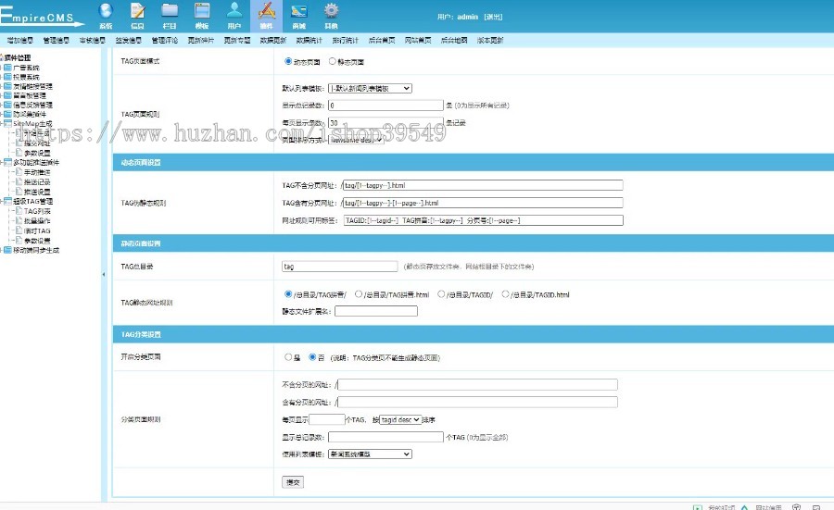Screen dimensions: 834x510
Task: Click the 提交 submit button
Action: pyautogui.click(x=293, y=482)
